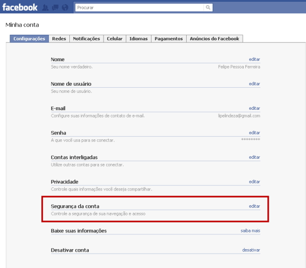Image resolution: width=306 pixels, height=268 pixels.
Task: Click 'Configure suas informações de contato' description
Action: click(97, 116)
